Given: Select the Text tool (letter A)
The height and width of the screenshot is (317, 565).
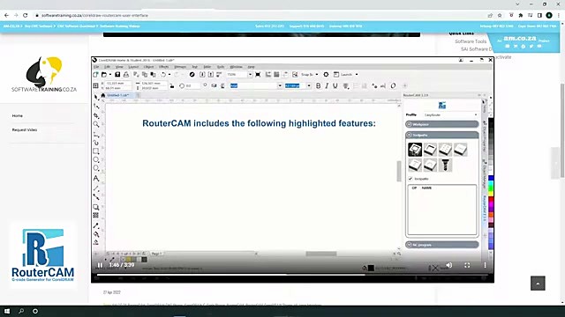Looking at the screenshot, I should click(96, 178).
